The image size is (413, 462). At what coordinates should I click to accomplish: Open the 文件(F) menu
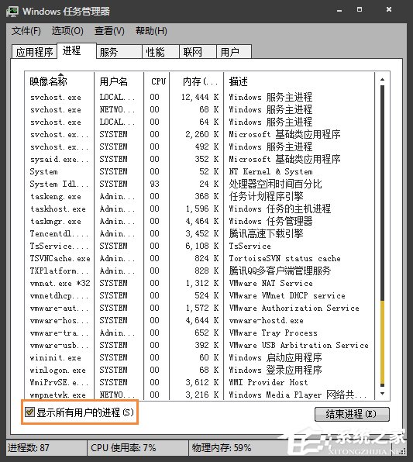(26, 31)
